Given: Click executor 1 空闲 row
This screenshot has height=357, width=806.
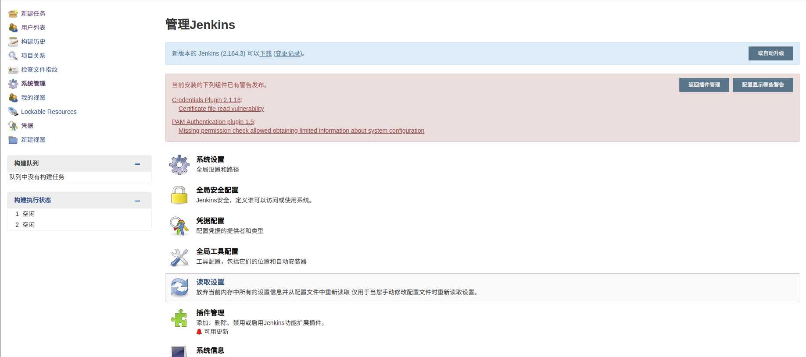Looking at the screenshot, I should pos(79,214).
